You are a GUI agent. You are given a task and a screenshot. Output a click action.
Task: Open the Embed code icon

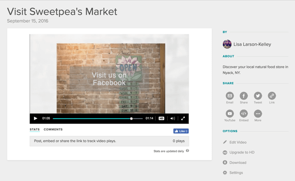244,114
